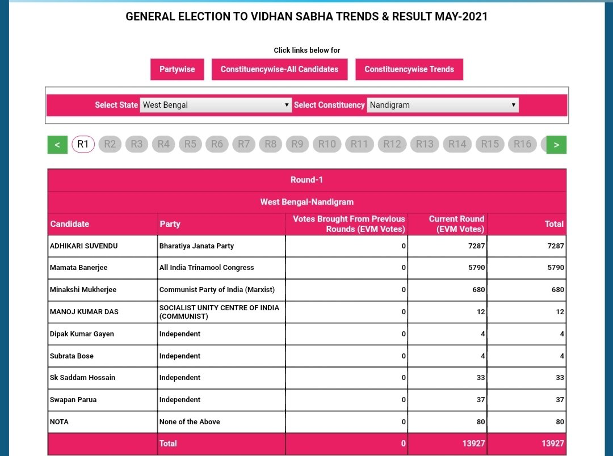Viewport: 613px width, 456px height.
Task: Select candidate name Subrata Bose
Action: pos(72,356)
